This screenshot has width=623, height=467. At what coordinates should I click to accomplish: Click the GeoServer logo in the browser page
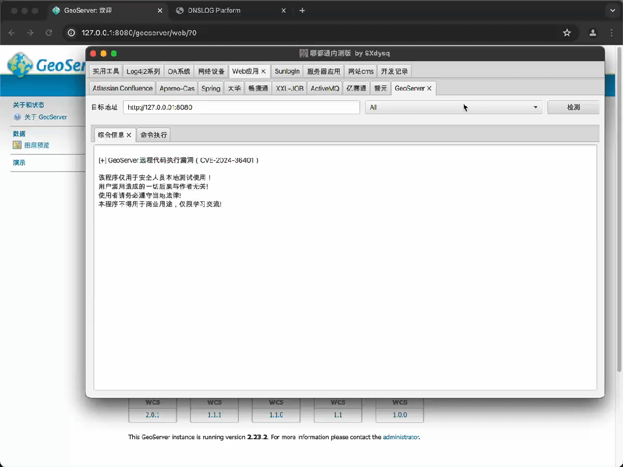point(46,65)
